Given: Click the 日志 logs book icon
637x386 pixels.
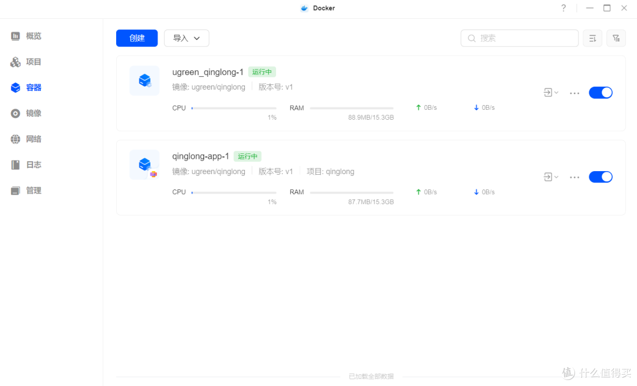Looking at the screenshot, I should (x=15, y=165).
